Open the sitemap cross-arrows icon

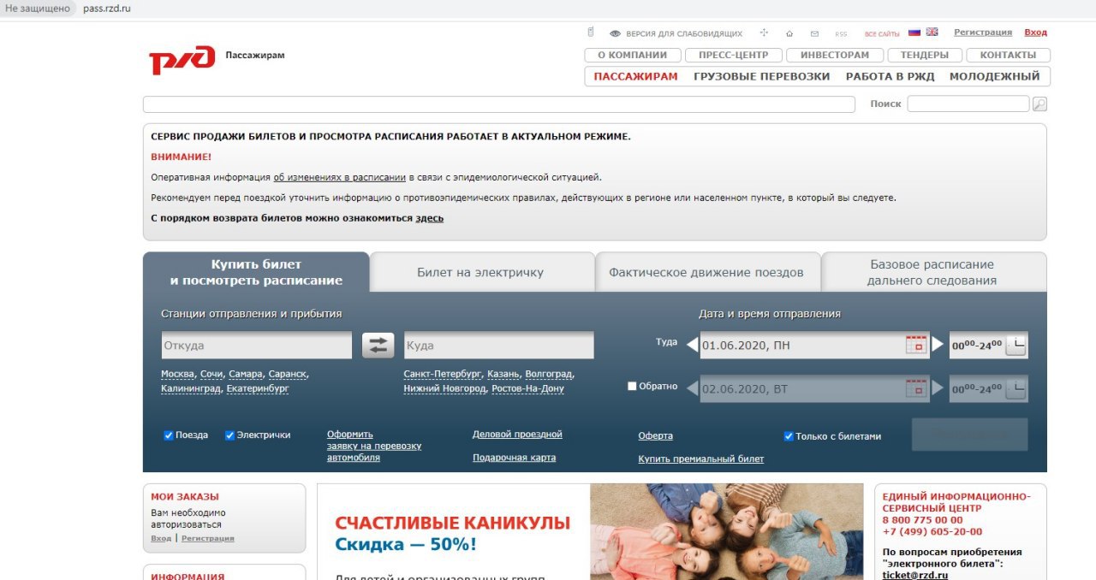click(762, 33)
